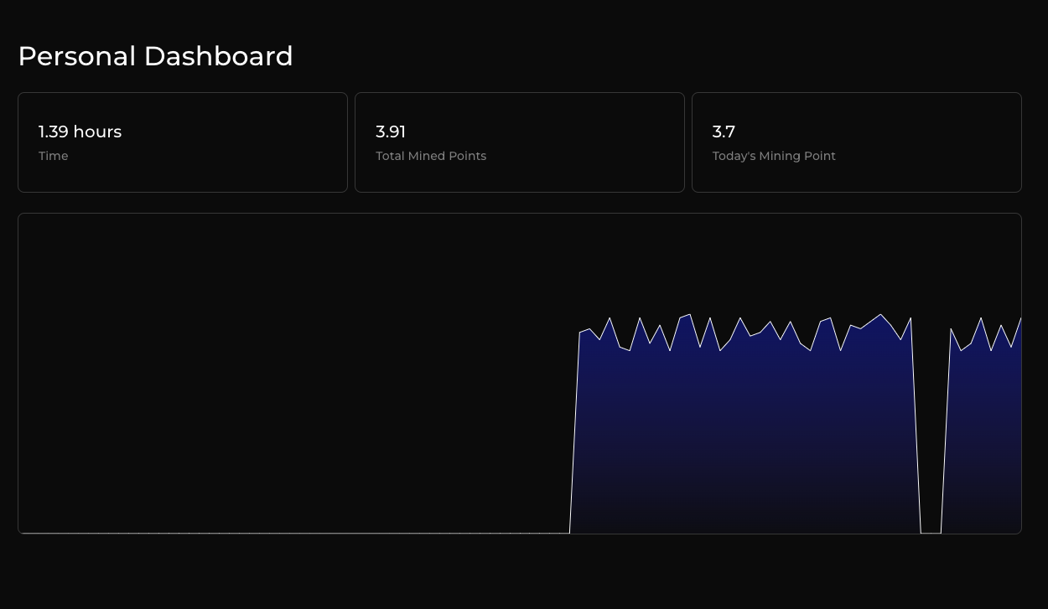Select the 1.39 hours value
This screenshot has width=1048, height=609.
80,132
